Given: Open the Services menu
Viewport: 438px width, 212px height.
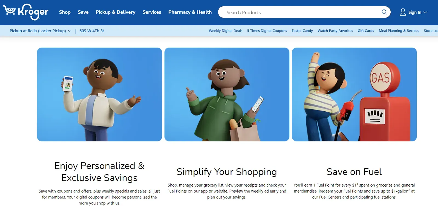Looking at the screenshot, I should pyautogui.click(x=152, y=12).
